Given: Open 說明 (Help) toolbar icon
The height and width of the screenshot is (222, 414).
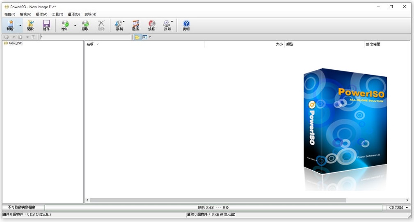Looking at the screenshot, I should pyautogui.click(x=186, y=25).
